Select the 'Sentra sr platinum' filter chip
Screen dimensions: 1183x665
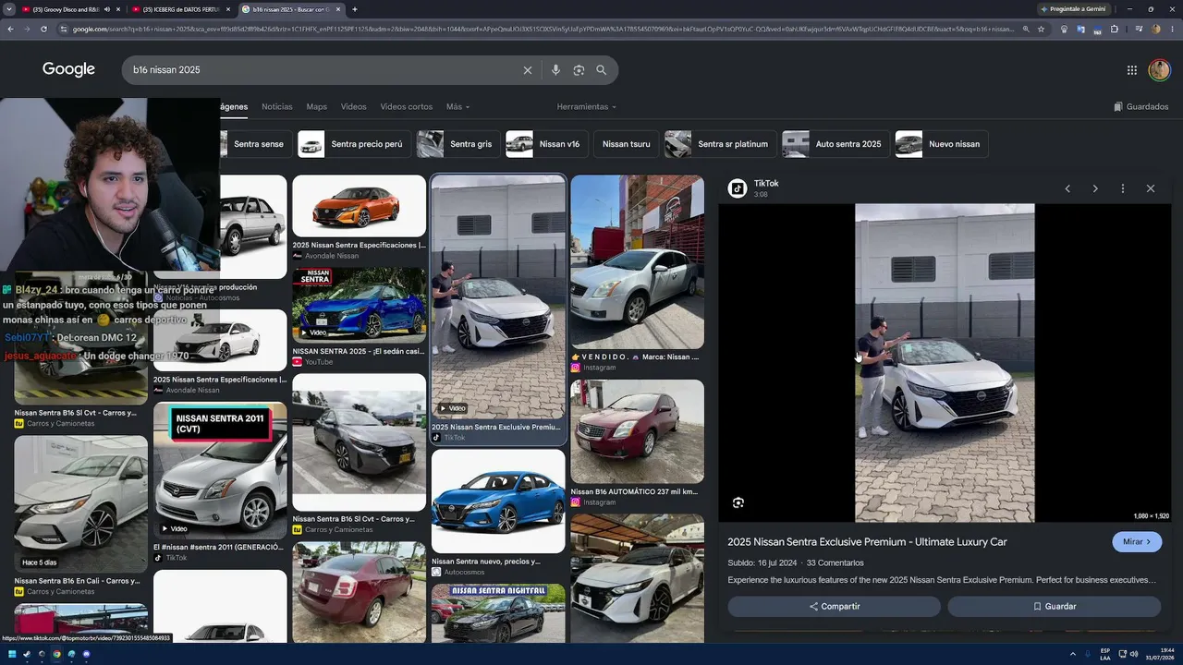[721, 144]
